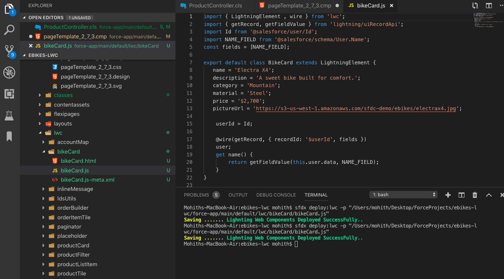504x279 pixels.
Task: Expand the accountMap folder
Action: click(44, 142)
